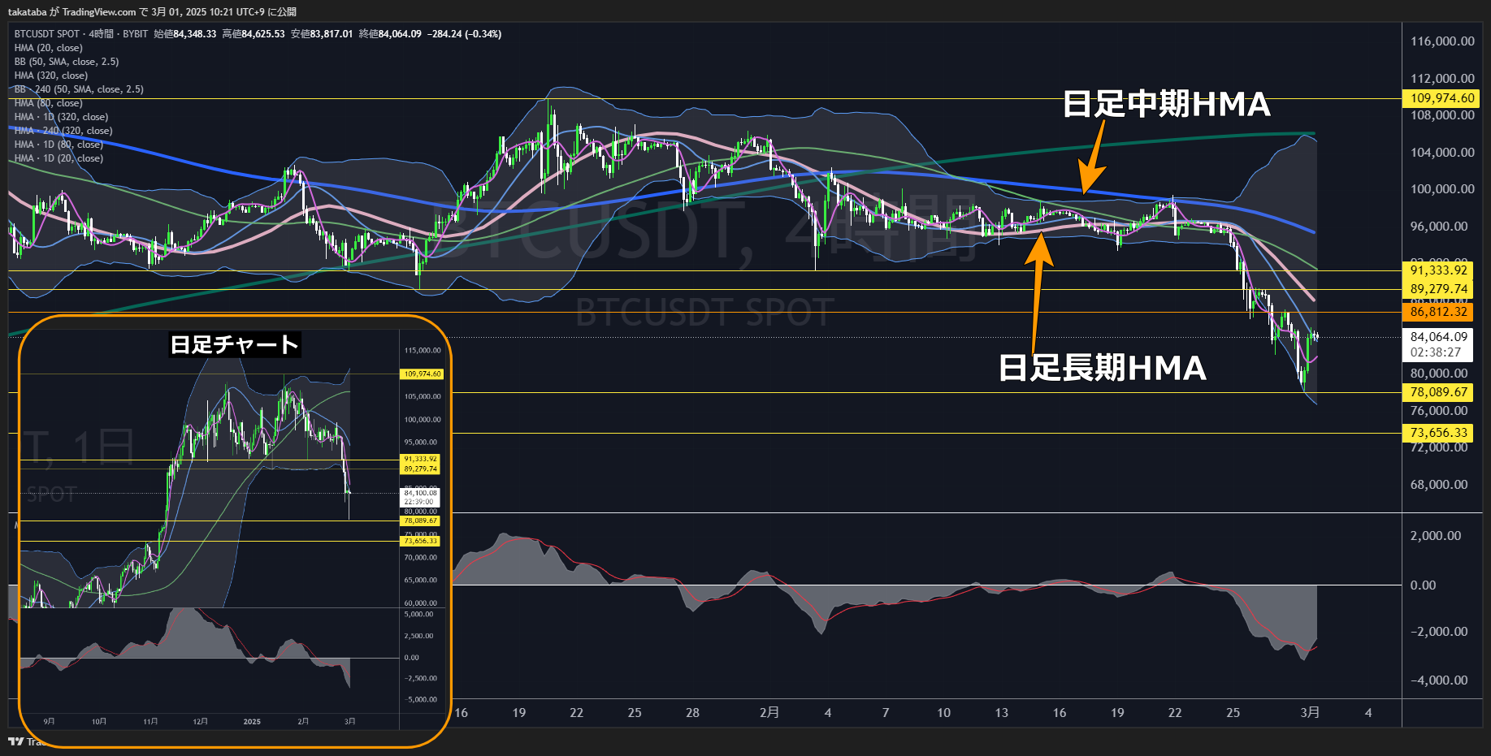Select the BB · 240 (50, SMA) legend entry
This screenshot has height=756, width=1491.
click(79, 89)
